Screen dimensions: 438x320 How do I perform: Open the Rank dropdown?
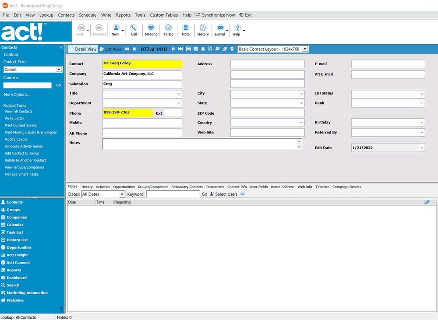tap(422, 103)
